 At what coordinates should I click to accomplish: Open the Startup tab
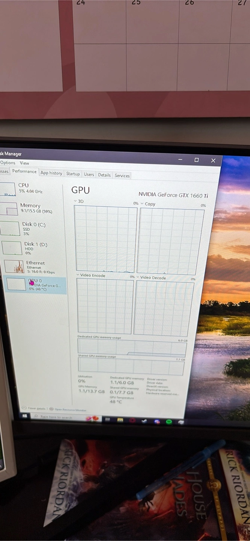pos(73,174)
